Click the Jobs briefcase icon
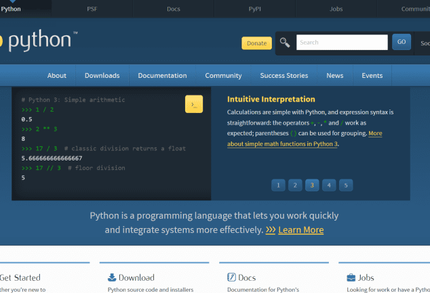The width and height of the screenshot is (430, 293). 351,277
